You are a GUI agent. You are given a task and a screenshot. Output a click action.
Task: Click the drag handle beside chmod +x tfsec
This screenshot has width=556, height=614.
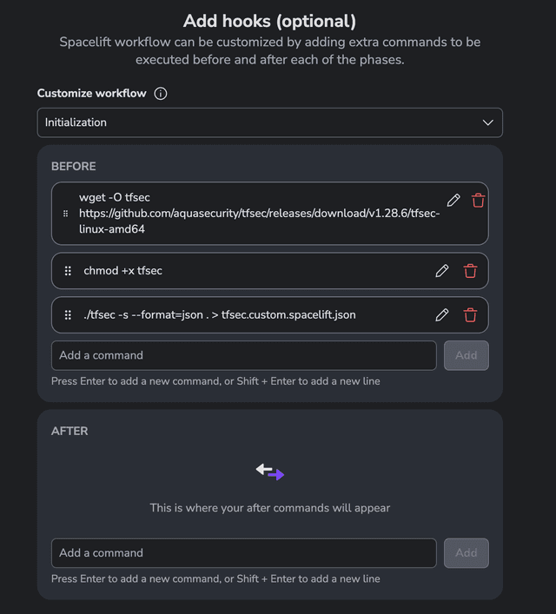(68, 271)
